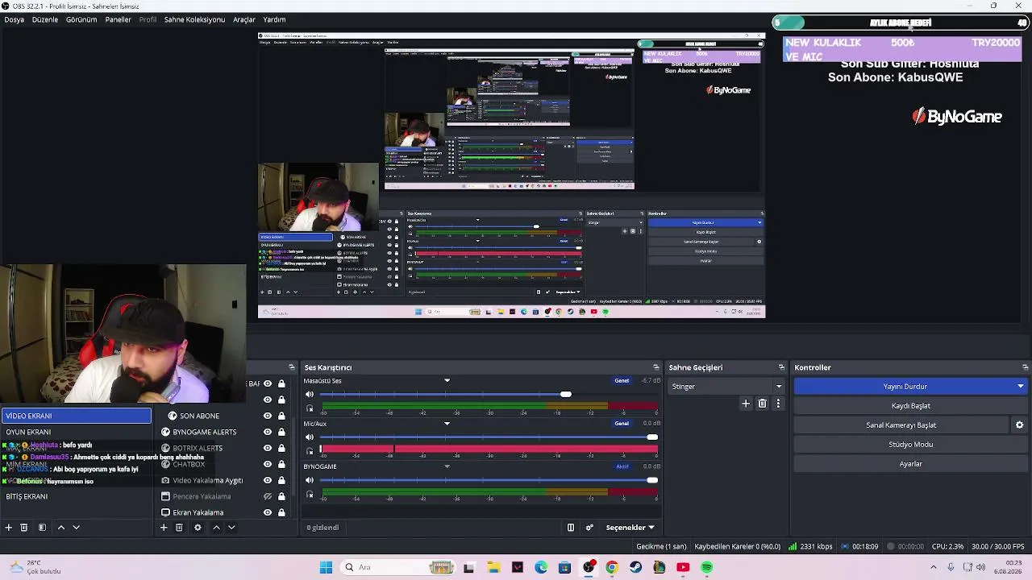This screenshot has width=1032, height=580.
Task: Remove the selected source with trash icon
Action: click(179, 528)
